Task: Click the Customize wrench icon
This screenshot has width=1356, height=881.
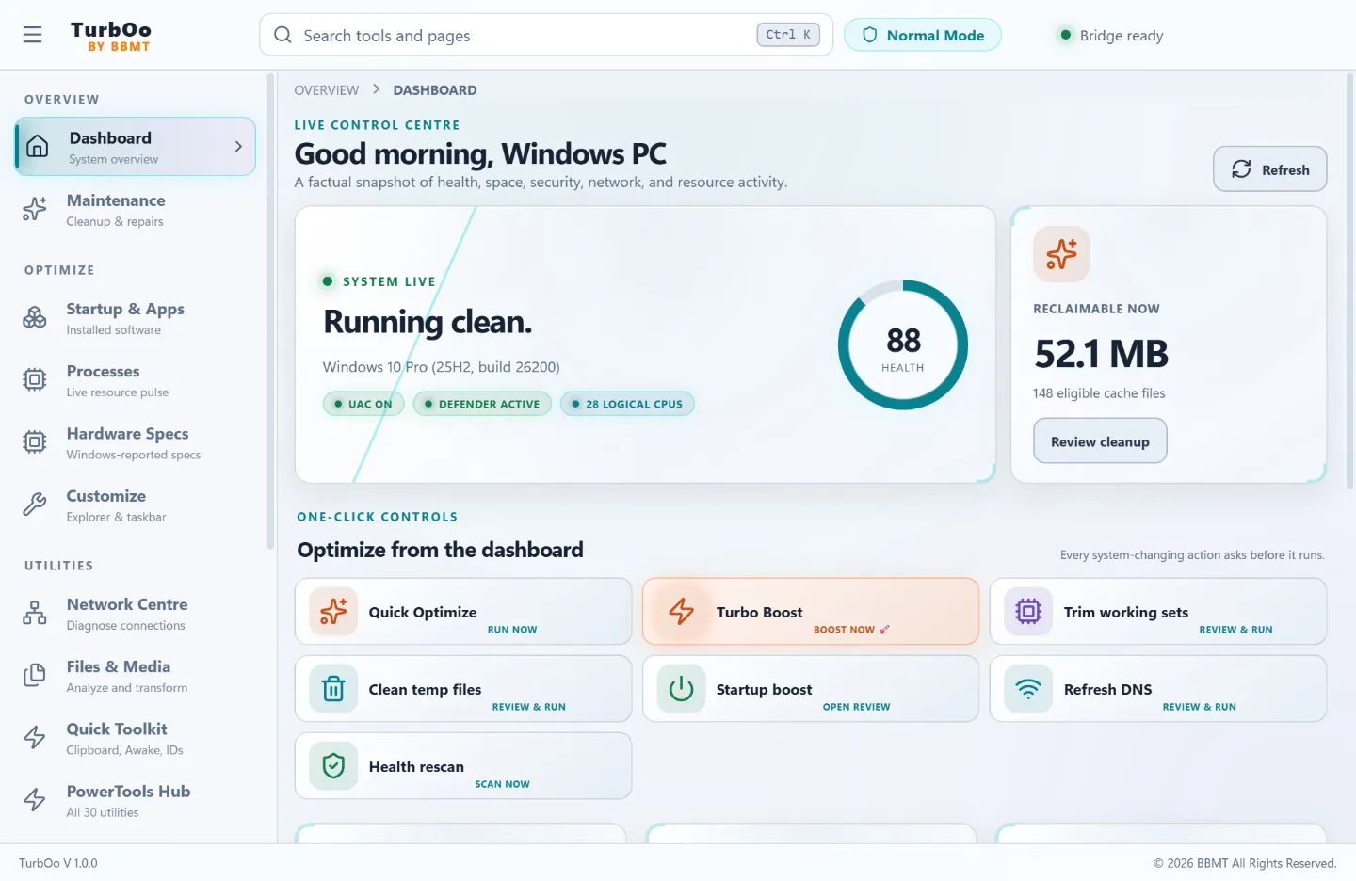Action: pyautogui.click(x=35, y=505)
